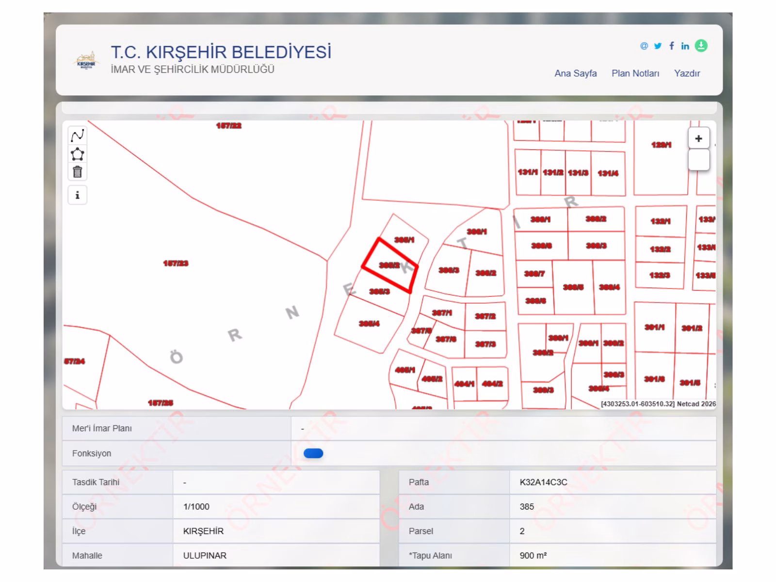Select the polygon area drawing tool
This screenshot has width=776, height=582.
click(78, 154)
